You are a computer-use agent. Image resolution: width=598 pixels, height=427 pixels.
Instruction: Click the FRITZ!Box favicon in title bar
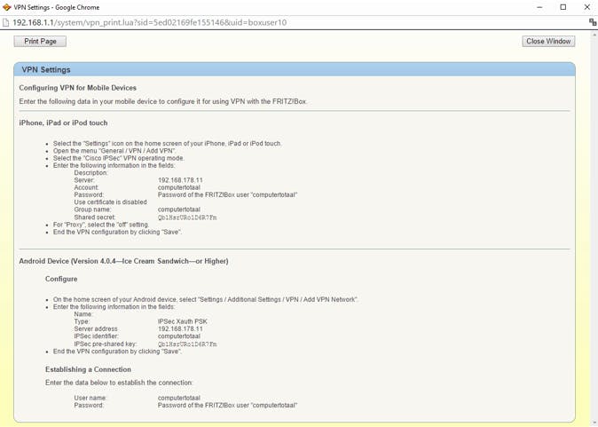point(6,7)
